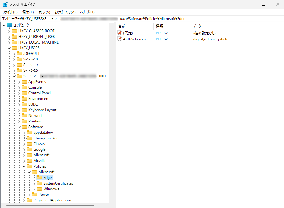Viewport: 284px width, 208px height.
Task: Click the Google key folder icon
Action: pyautogui.click(x=29, y=149)
